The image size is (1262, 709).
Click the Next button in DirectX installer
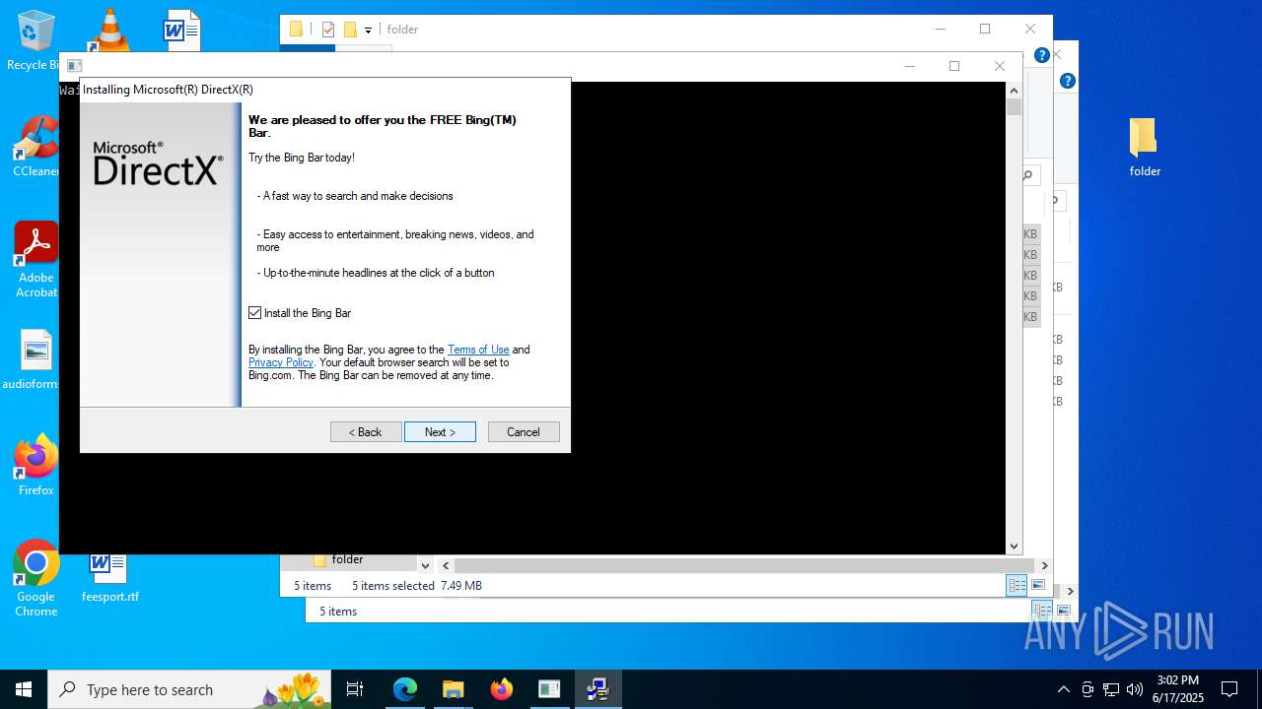440,432
